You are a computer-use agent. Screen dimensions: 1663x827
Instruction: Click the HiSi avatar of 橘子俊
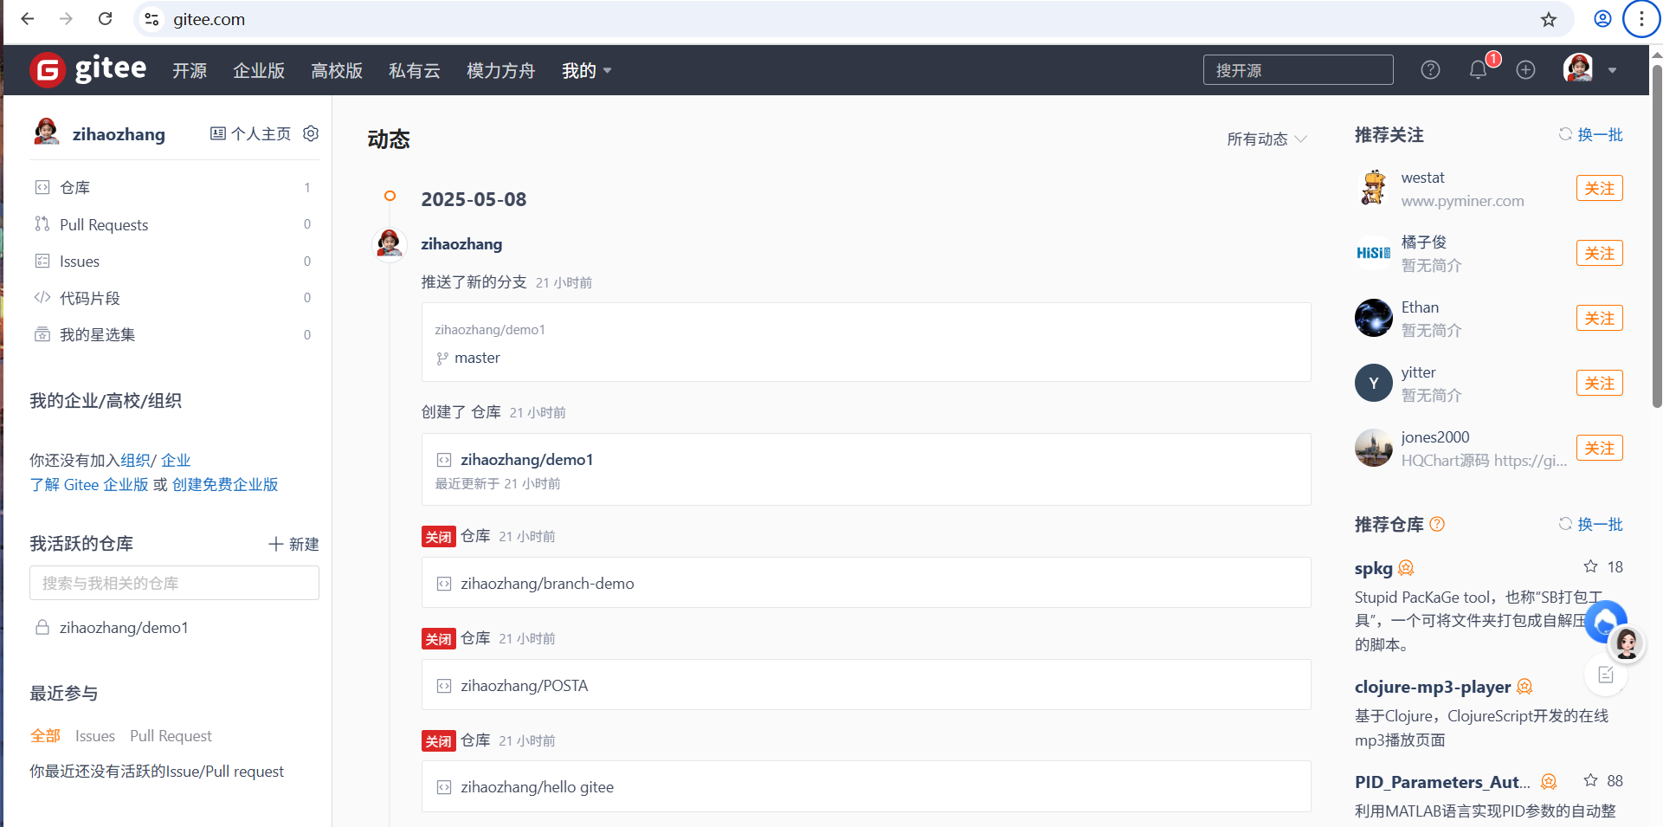point(1373,253)
